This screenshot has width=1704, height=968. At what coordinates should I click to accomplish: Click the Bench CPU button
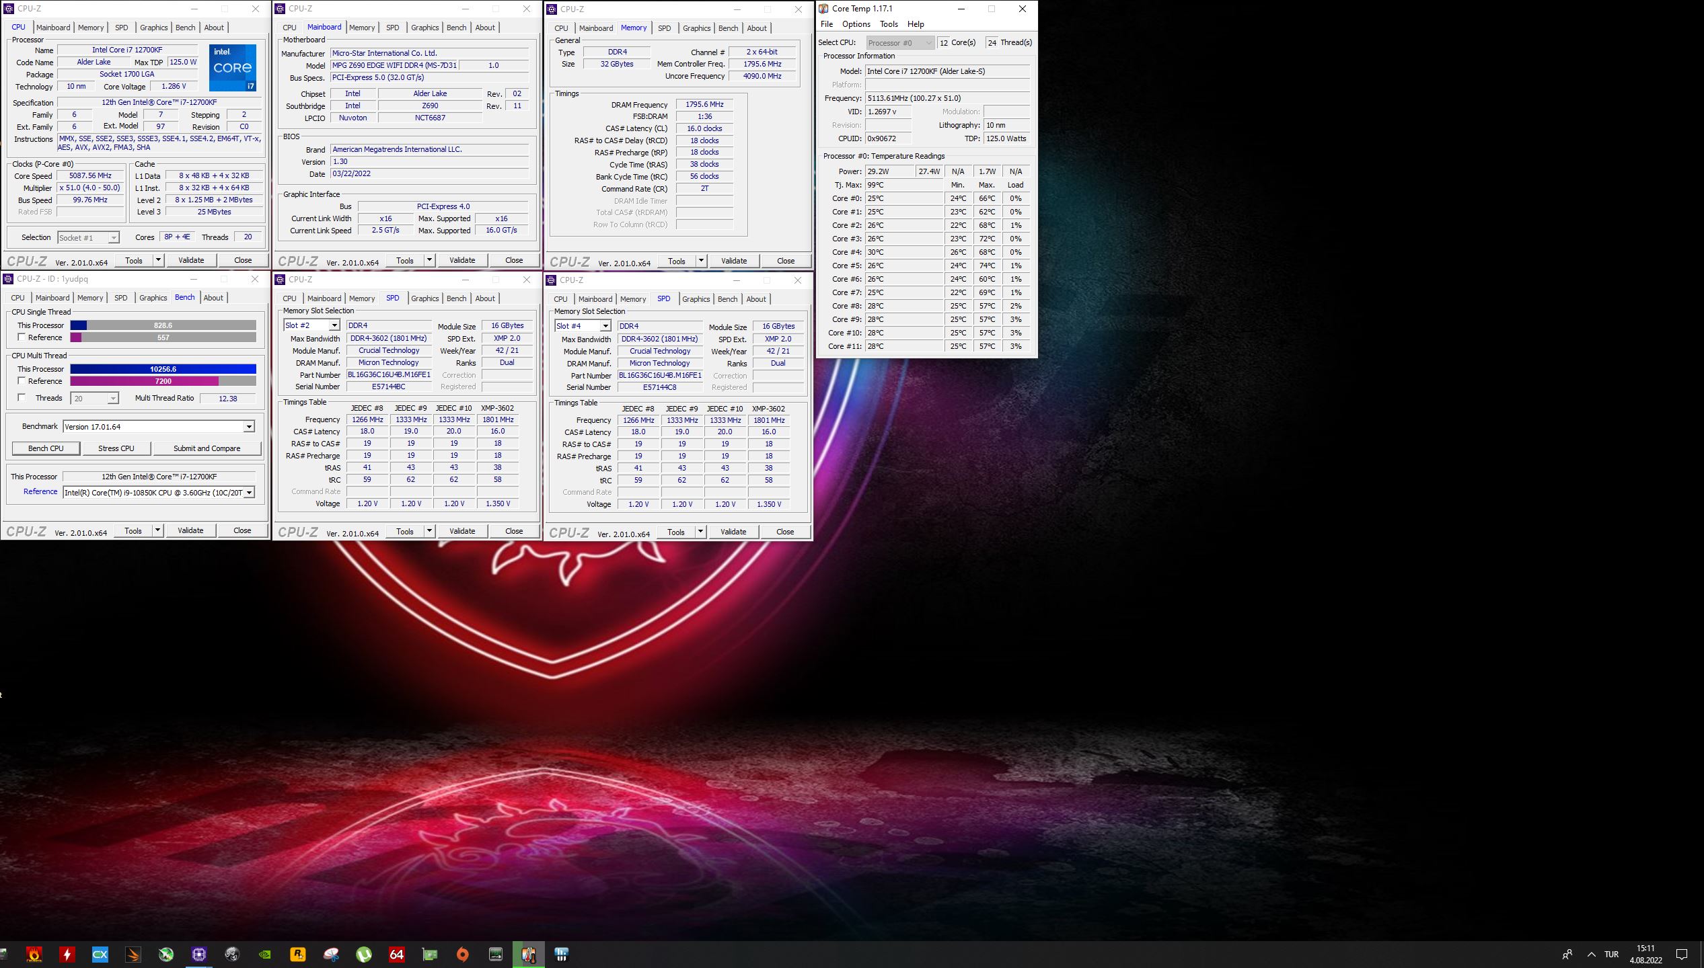pos(46,448)
